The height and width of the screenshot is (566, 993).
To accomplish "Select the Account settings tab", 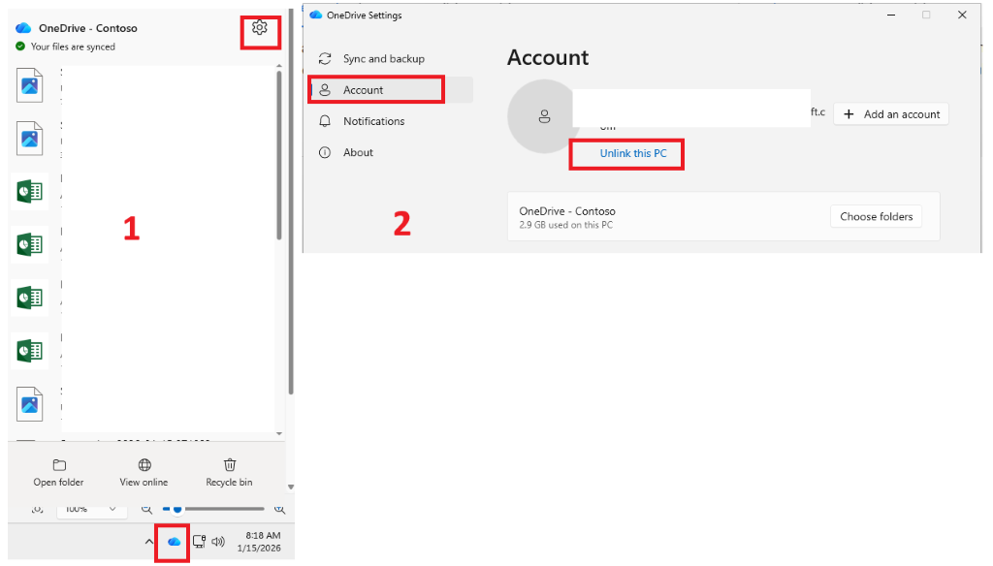I will 391,90.
